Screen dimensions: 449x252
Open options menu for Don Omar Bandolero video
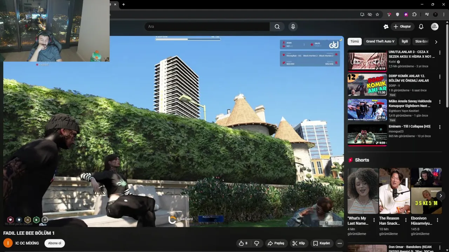(x=440, y=248)
